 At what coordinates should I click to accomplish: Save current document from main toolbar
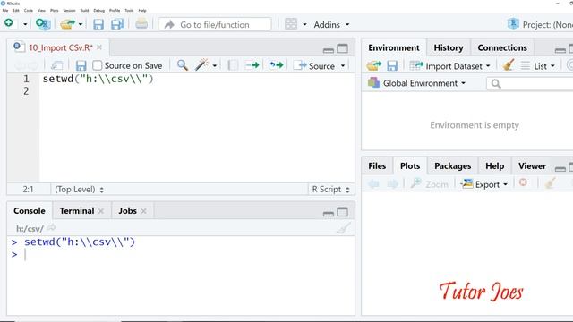[x=98, y=24]
